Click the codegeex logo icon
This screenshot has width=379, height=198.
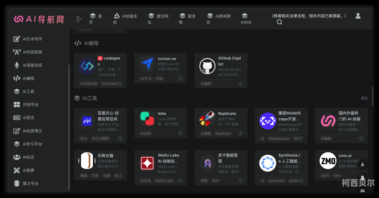click(x=87, y=66)
